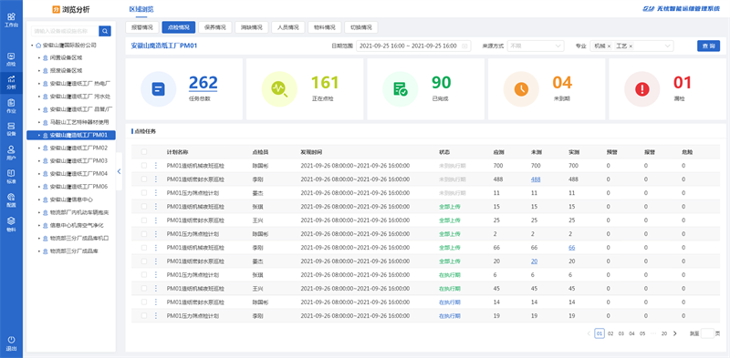Open the 物料 sidebar icon

[x=11, y=224]
